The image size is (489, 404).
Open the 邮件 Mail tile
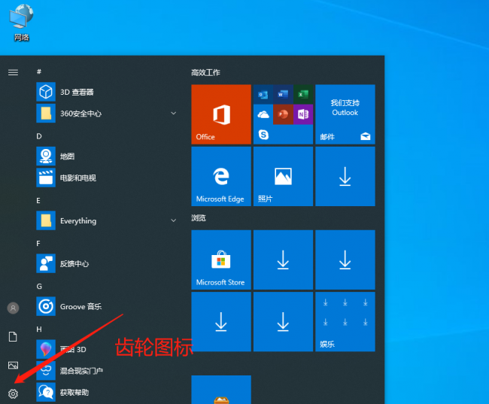345,114
